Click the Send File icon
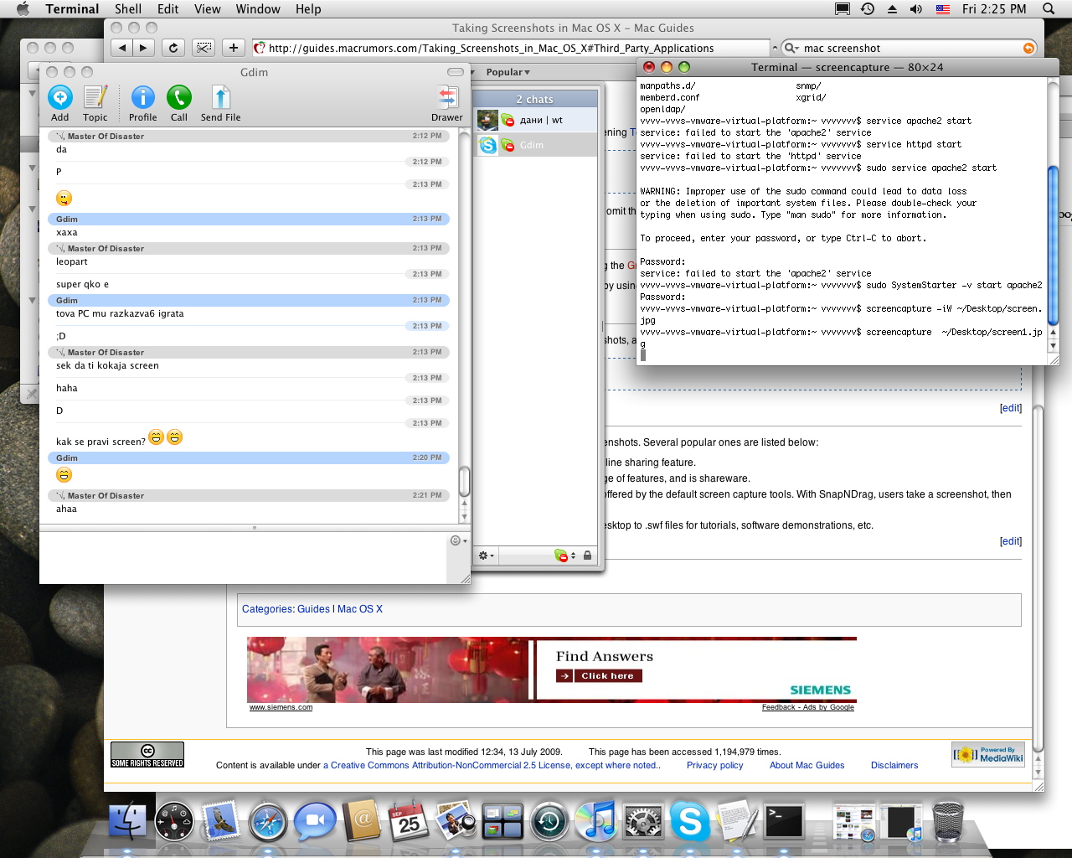This screenshot has height=858, width=1072. (x=220, y=98)
